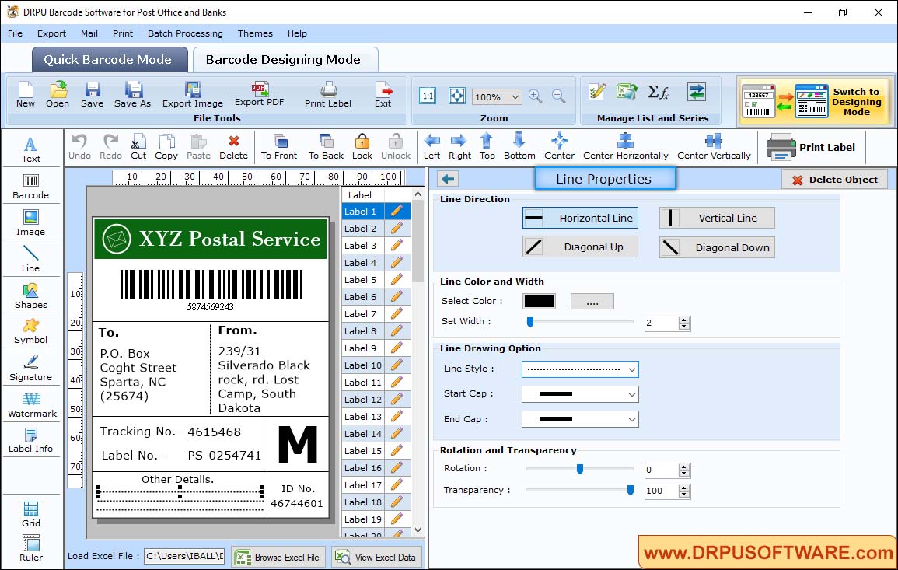
Task: Click the fit-to-window zoom icon
Action: tap(457, 96)
